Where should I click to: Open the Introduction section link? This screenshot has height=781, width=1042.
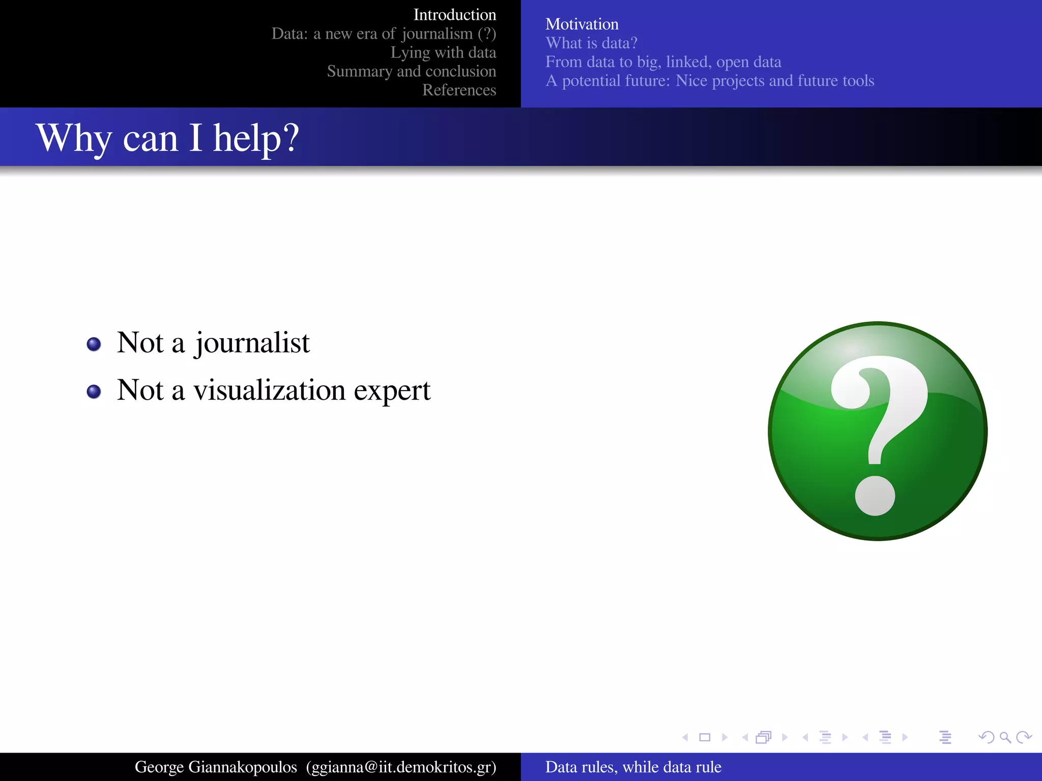point(454,15)
